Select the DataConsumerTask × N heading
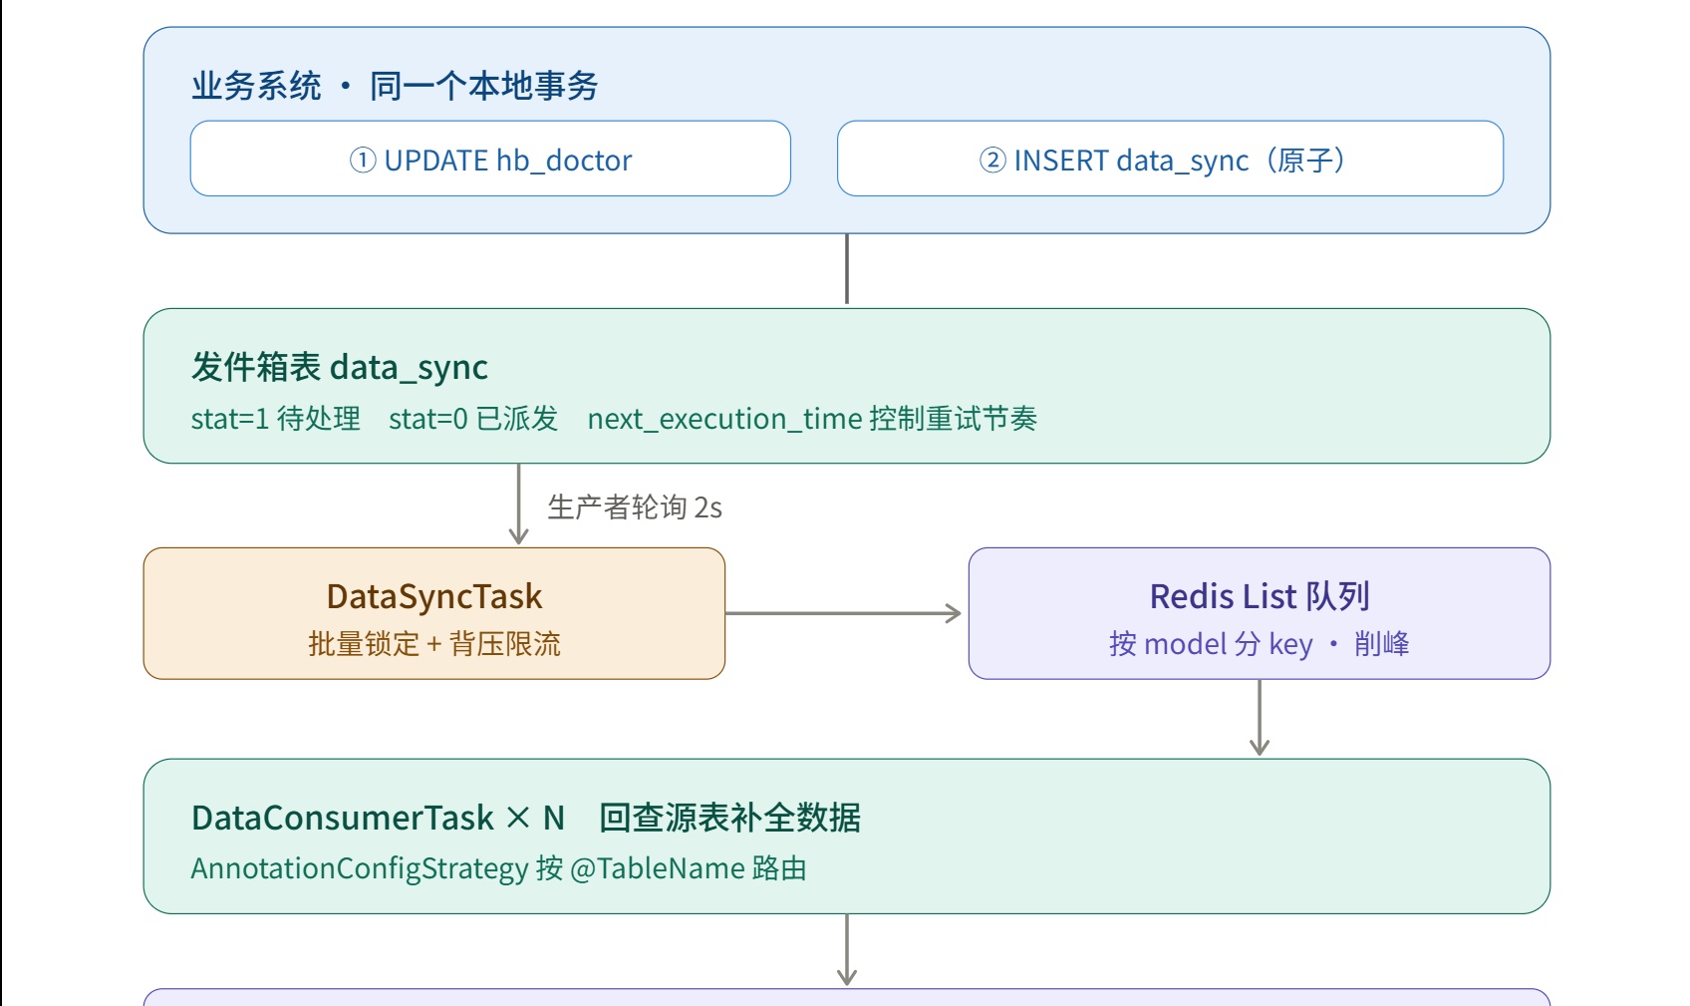The image size is (1690, 1006). pyautogui.click(x=379, y=818)
